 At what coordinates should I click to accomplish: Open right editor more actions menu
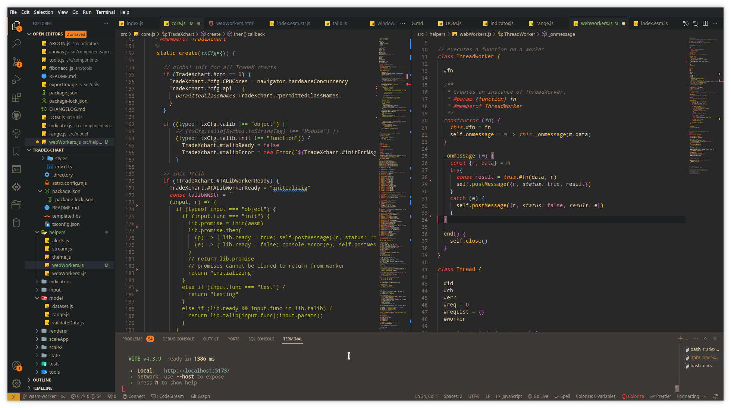click(x=715, y=24)
